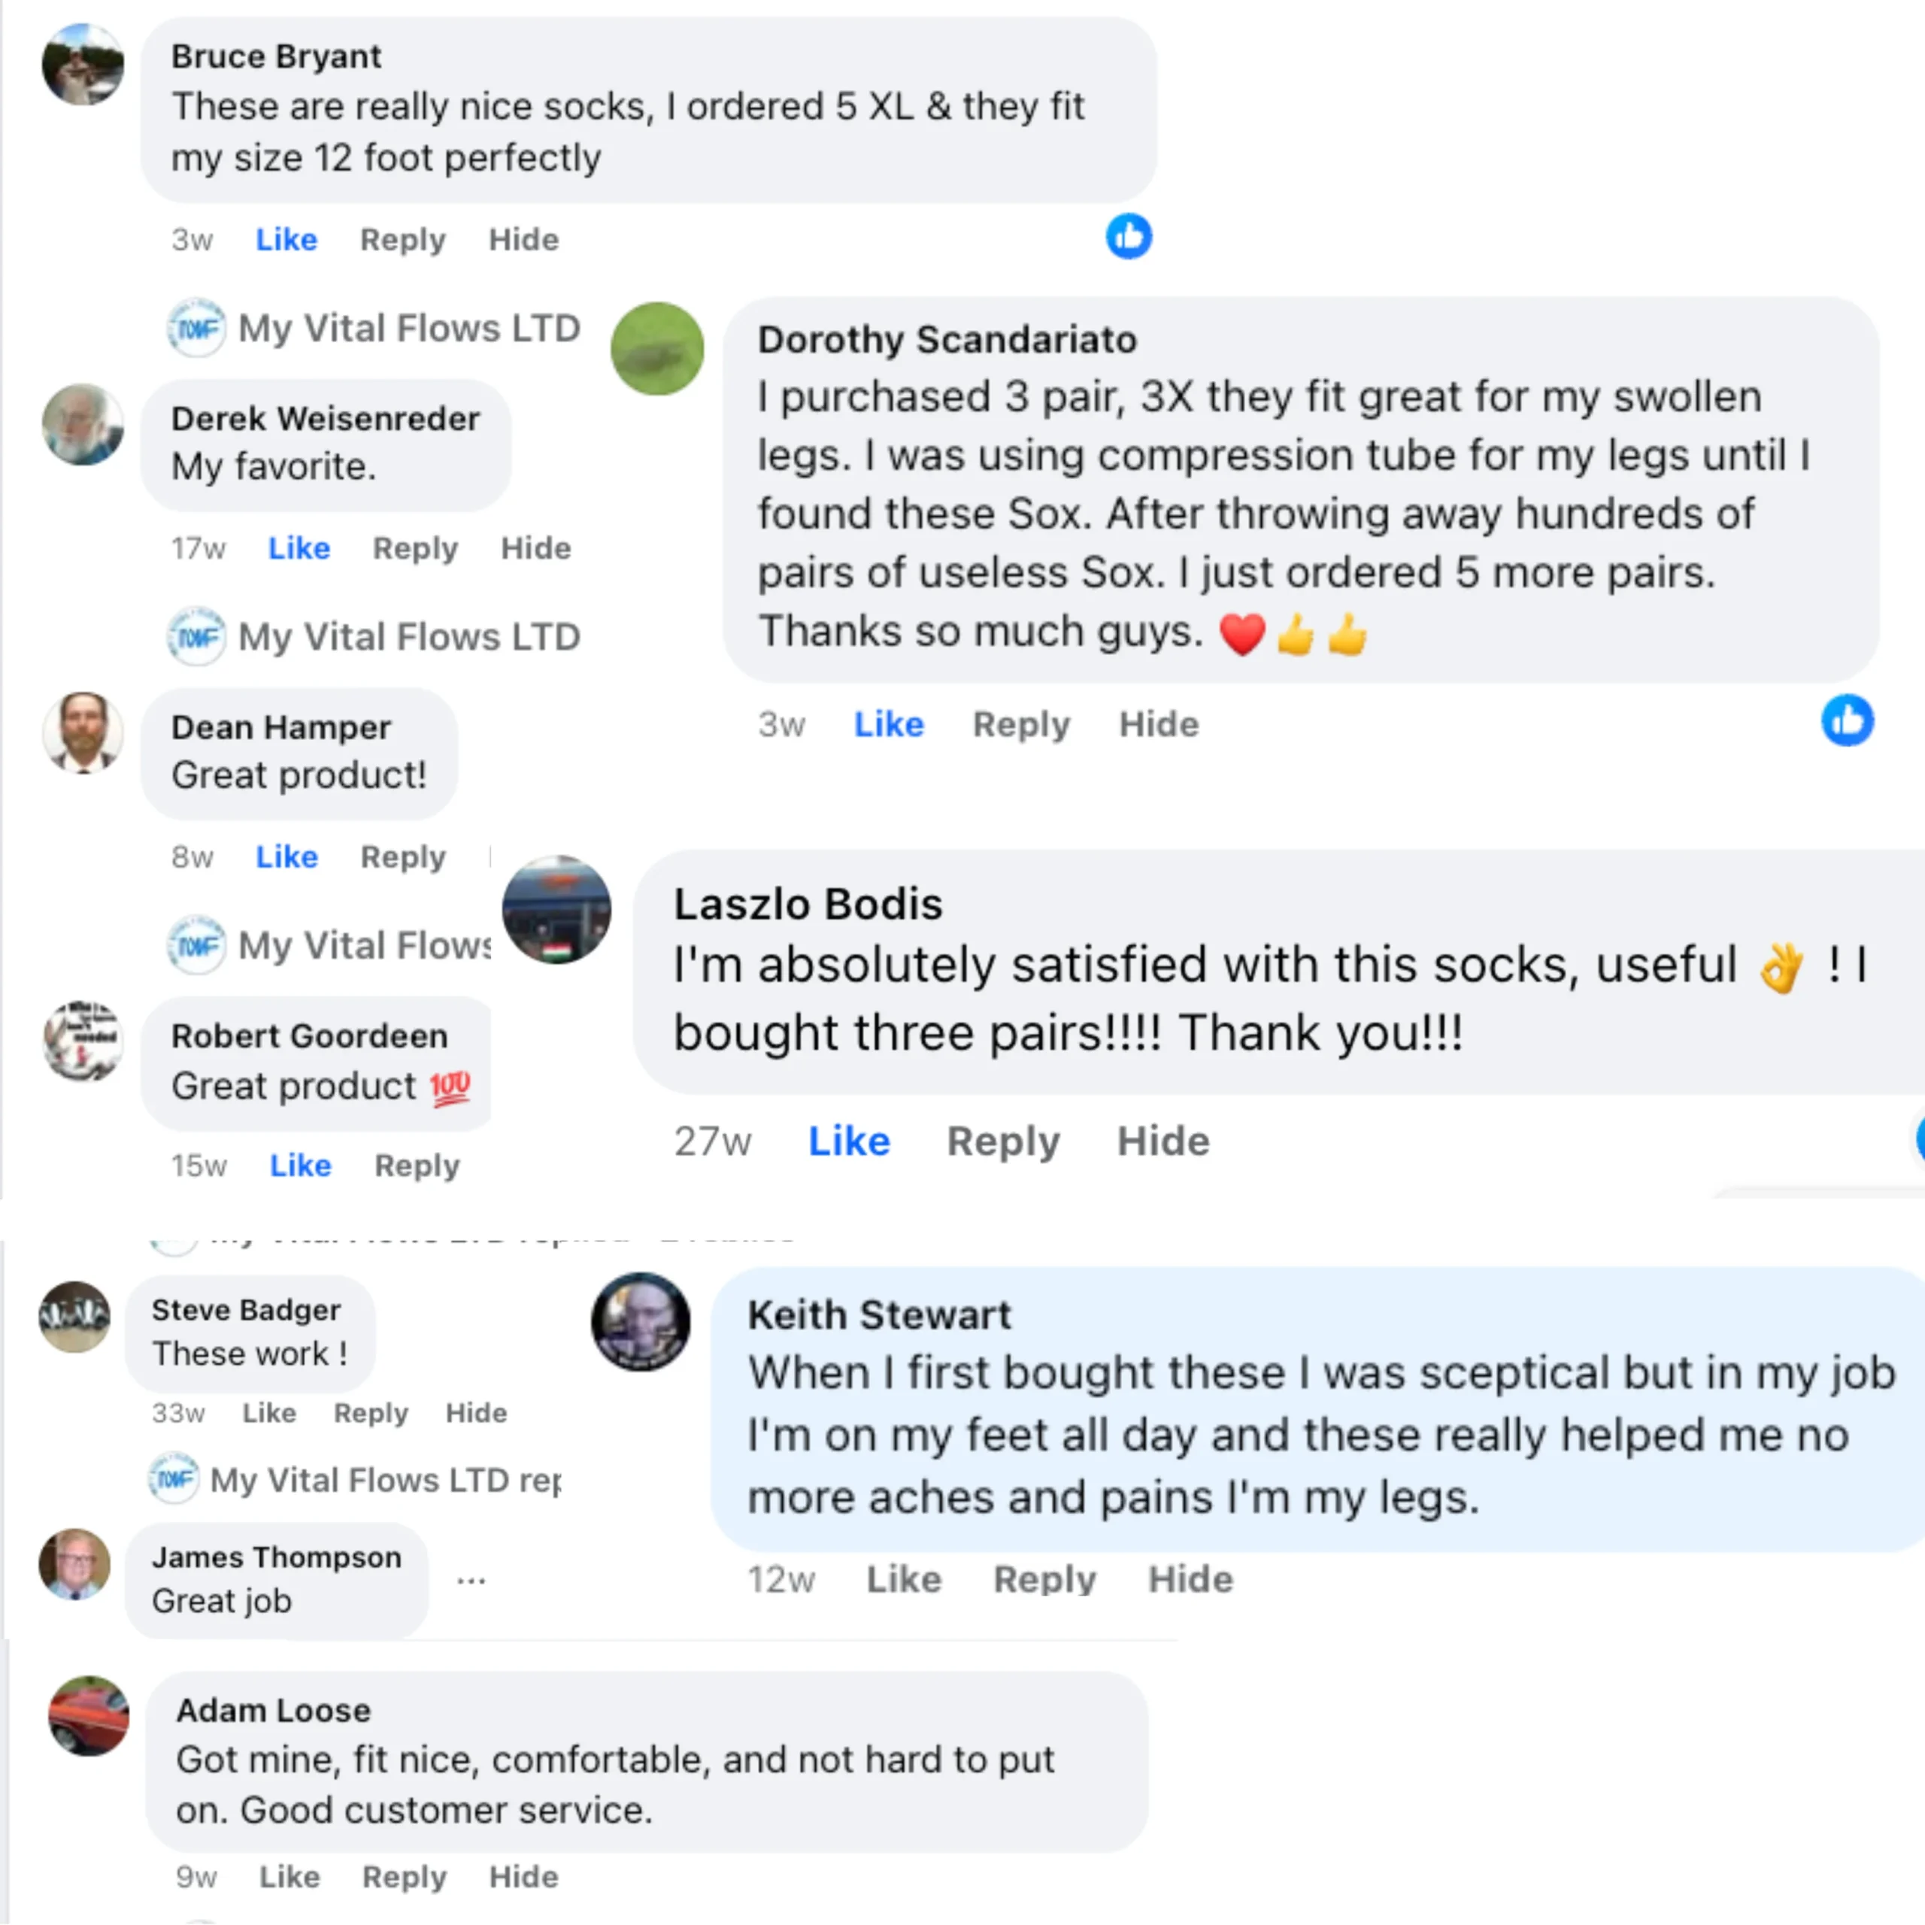
Task: Open Dorothy Scandariato's green avatar
Action: pos(658,349)
